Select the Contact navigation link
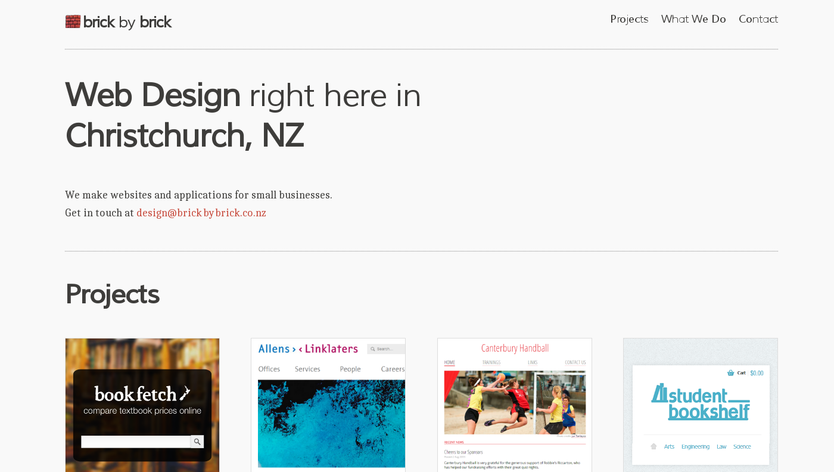Screen dimensions: 834x472 (x=758, y=19)
